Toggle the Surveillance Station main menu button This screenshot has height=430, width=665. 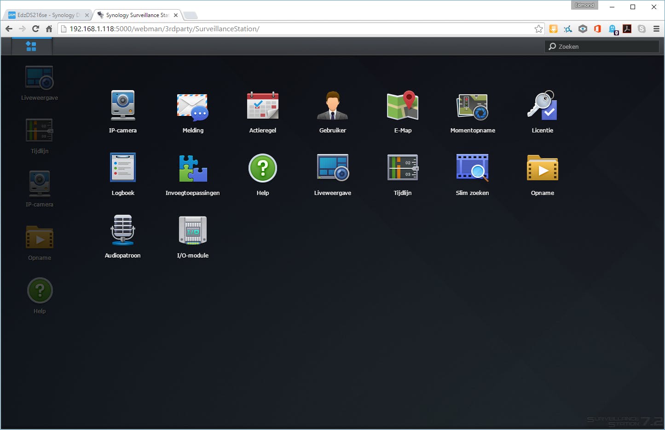(31, 46)
